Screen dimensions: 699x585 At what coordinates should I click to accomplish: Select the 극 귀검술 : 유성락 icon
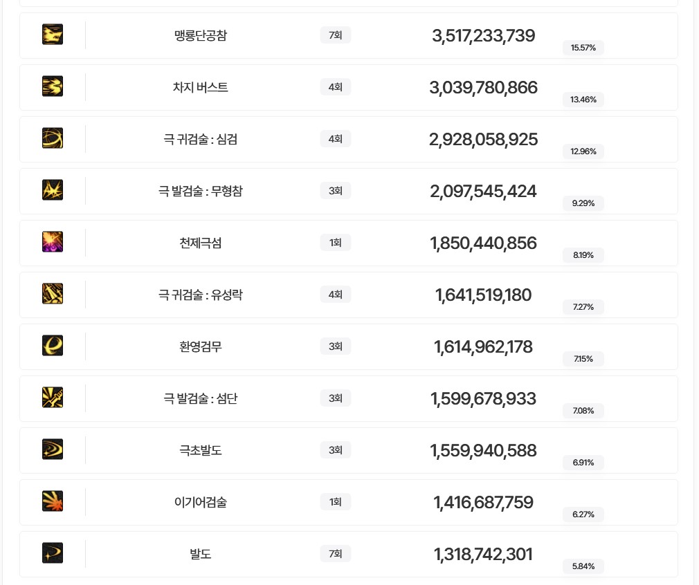pos(53,294)
